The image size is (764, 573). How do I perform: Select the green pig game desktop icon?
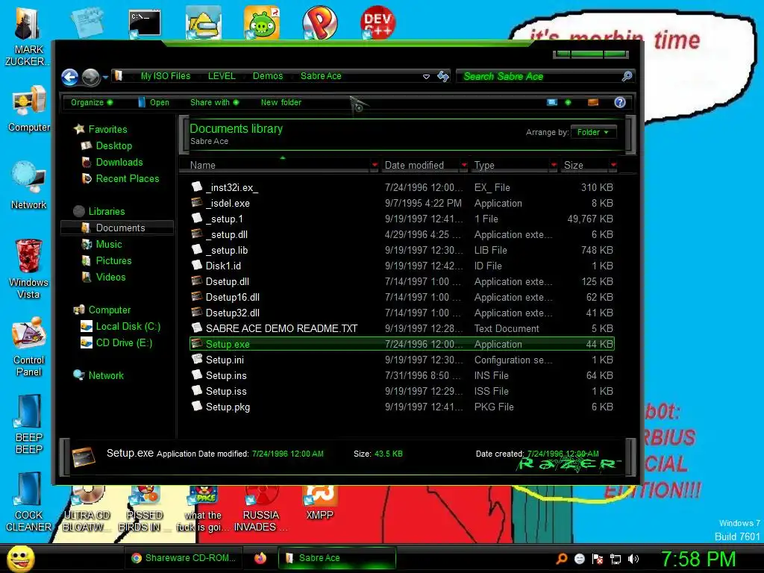pos(262,22)
